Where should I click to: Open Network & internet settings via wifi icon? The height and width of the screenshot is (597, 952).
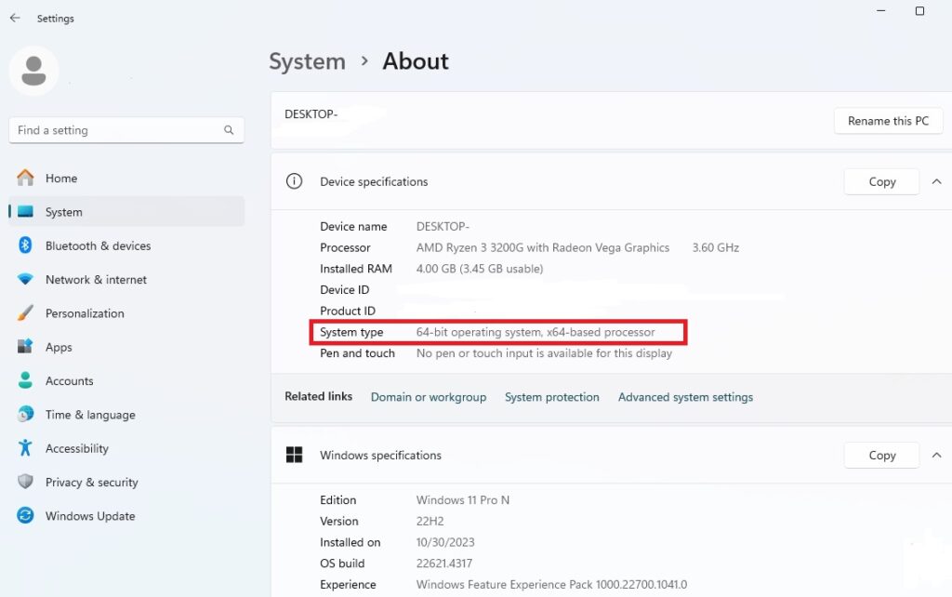(x=25, y=279)
